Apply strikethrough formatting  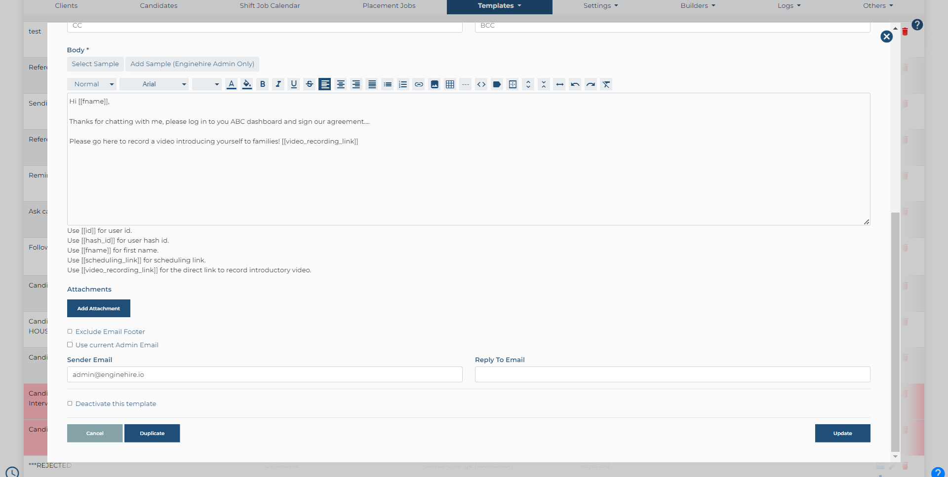pyautogui.click(x=310, y=84)
